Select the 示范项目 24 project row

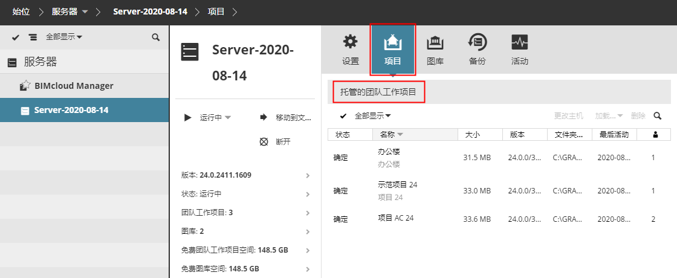point(499,191)
